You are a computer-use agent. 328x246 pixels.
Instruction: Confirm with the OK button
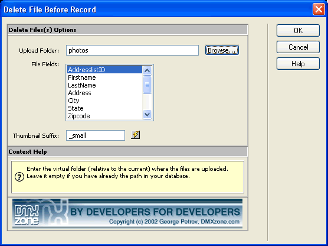(x=298, y=31)
